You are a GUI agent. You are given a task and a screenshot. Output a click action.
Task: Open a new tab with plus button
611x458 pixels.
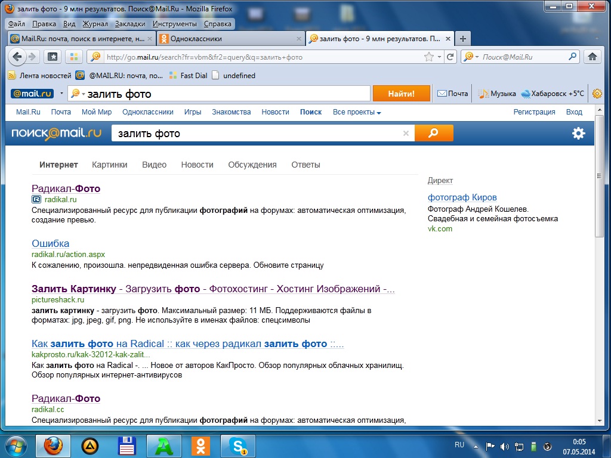(x=462, y=39)
